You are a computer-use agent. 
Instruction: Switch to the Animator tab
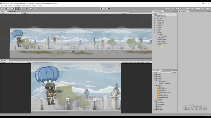tap(12, 11)
